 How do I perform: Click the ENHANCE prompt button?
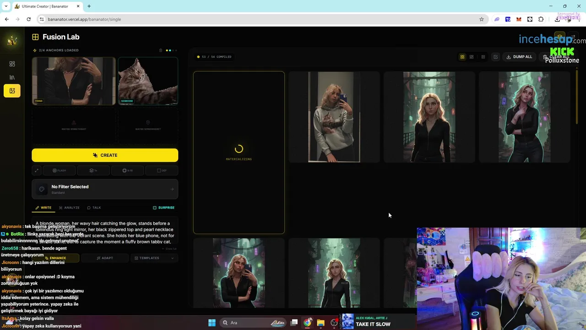(55, 258)
